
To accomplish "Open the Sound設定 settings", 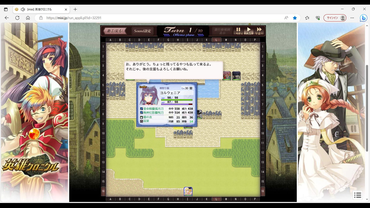I will [x=142, y=31].
